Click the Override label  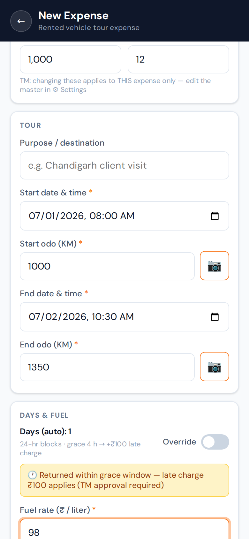click(x=179, y=442)
